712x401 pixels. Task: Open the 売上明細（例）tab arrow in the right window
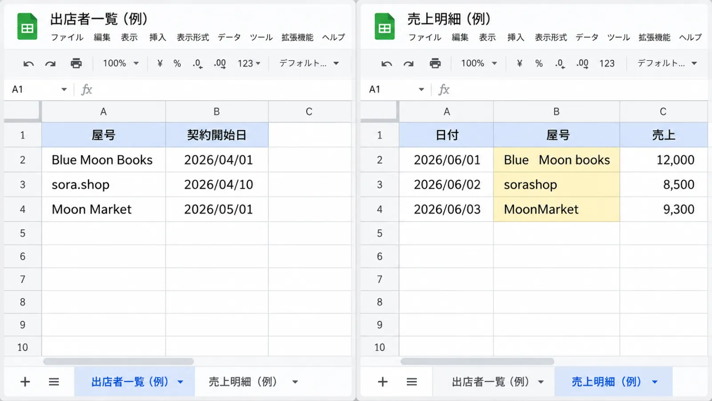655,382
